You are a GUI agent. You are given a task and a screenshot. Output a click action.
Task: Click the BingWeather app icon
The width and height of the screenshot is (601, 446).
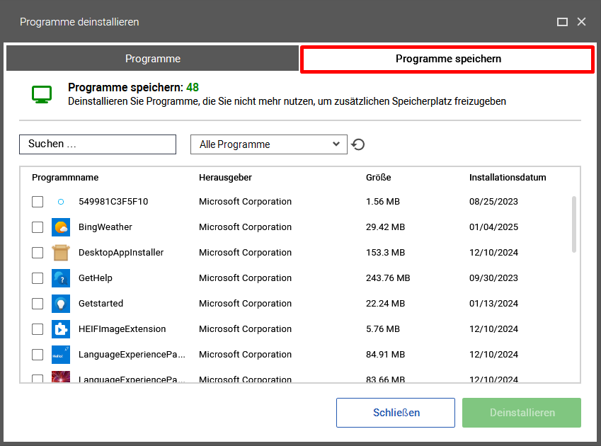(61, 227)
